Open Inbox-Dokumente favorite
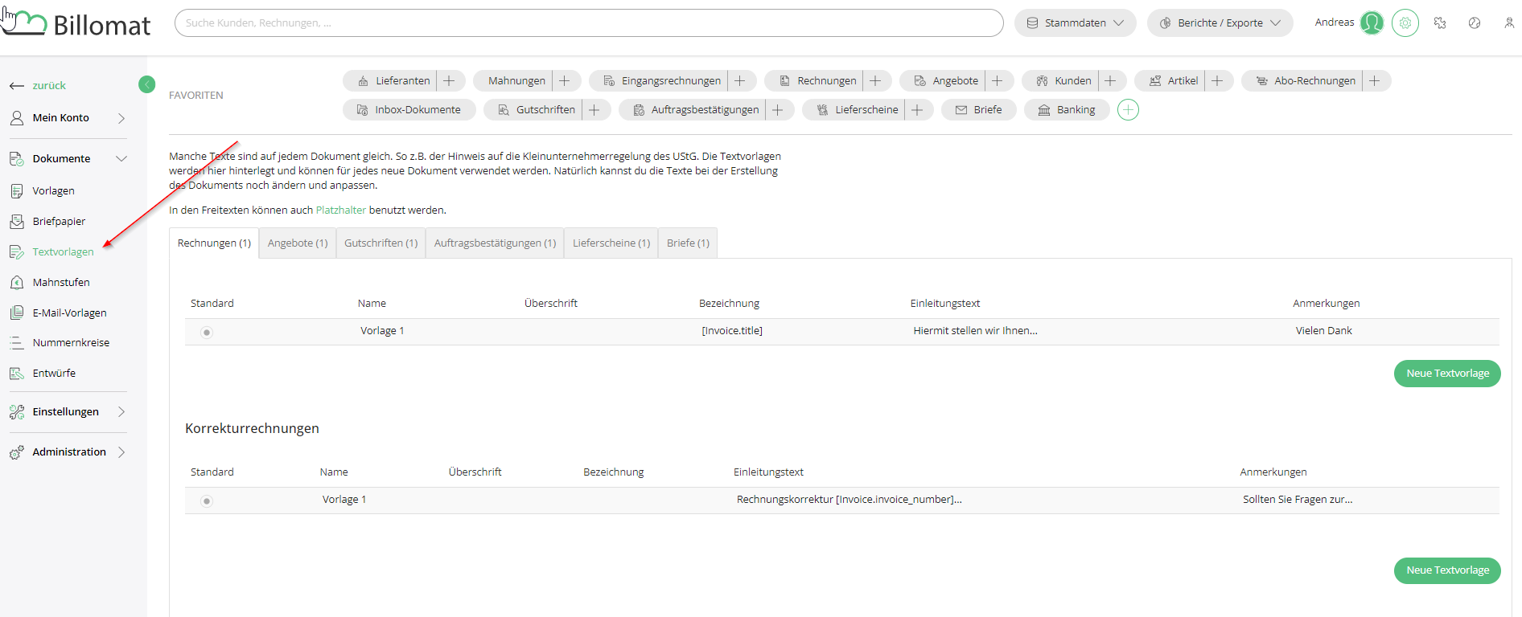1522x617 pixels. pos(409,110)
